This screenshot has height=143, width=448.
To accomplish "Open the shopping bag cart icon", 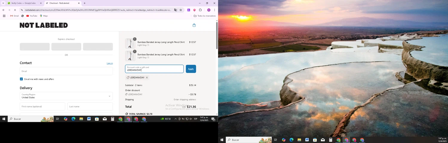I will click(194, 25).
